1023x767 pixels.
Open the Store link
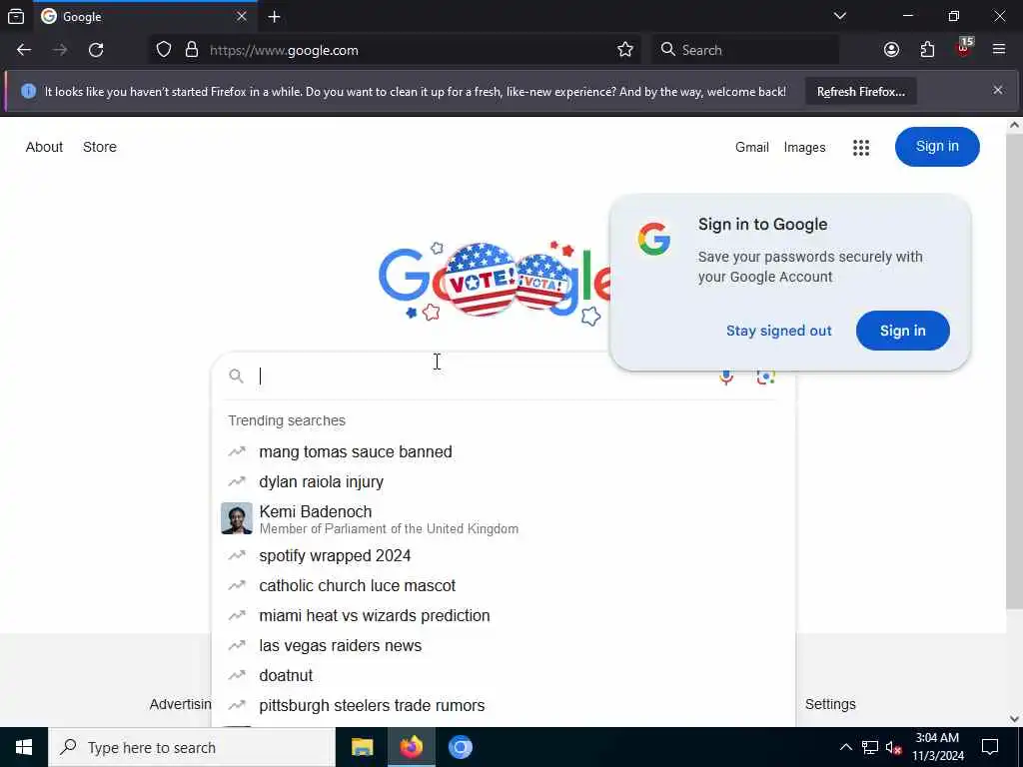(x=100, y=147)
